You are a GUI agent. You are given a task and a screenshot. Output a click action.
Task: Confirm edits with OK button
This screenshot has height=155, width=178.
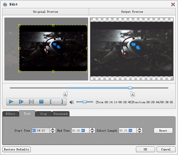click(145, 149)
